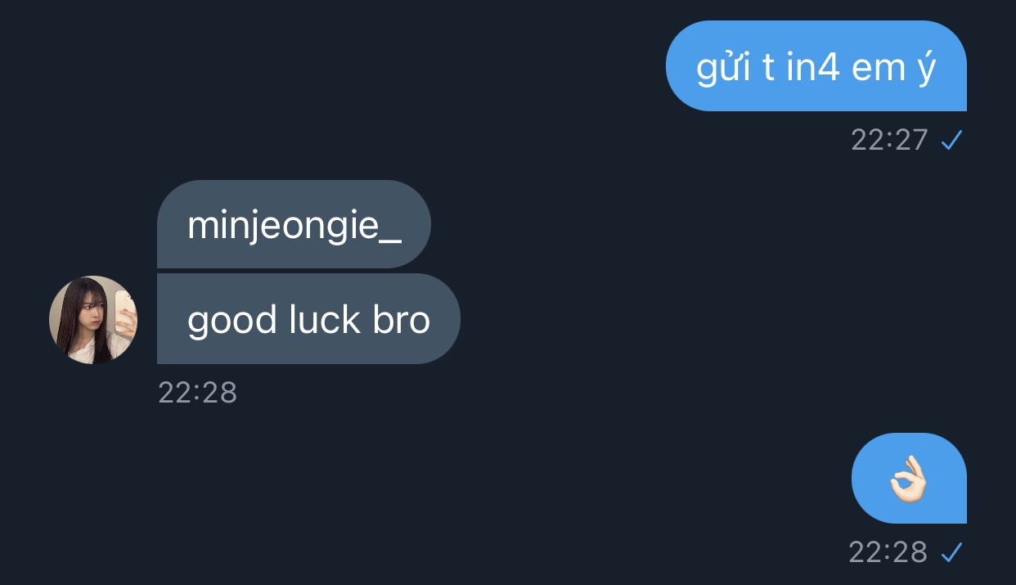
Task: Select the "minjeongie_" message bubble
Action: point(294,224)
